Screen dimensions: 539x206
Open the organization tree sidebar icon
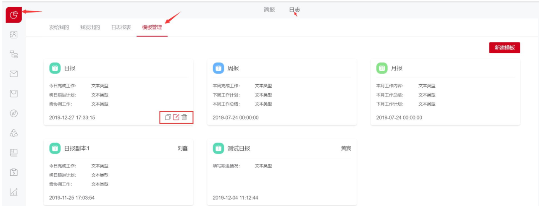pyautogui.click(x=13, y=55)
